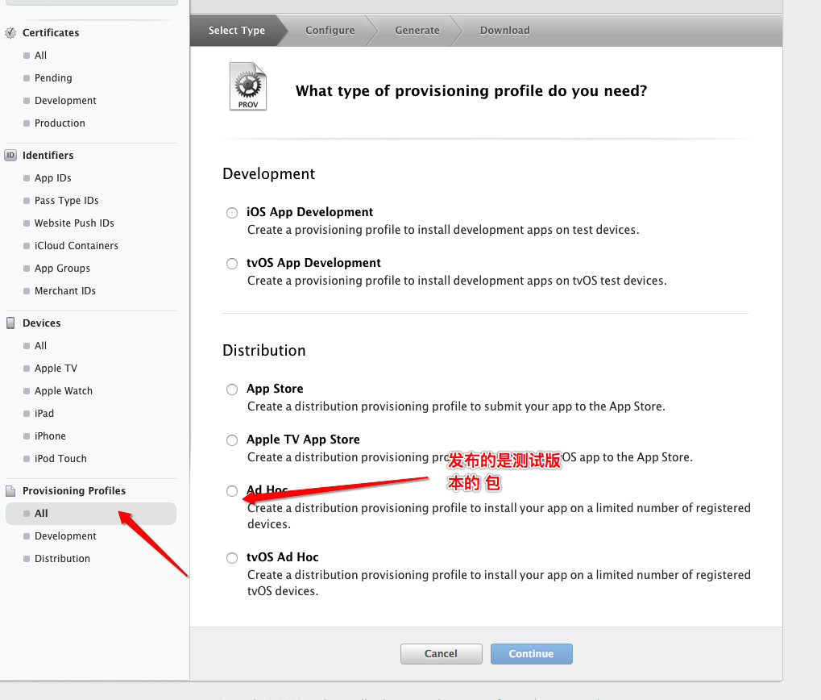This screenshot has height=700, width=821.
Task: Open Production certificates in the sidebar
Action: tap(60, 123)
